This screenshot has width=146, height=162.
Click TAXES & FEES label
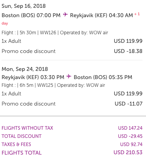[x=16, y=144]
